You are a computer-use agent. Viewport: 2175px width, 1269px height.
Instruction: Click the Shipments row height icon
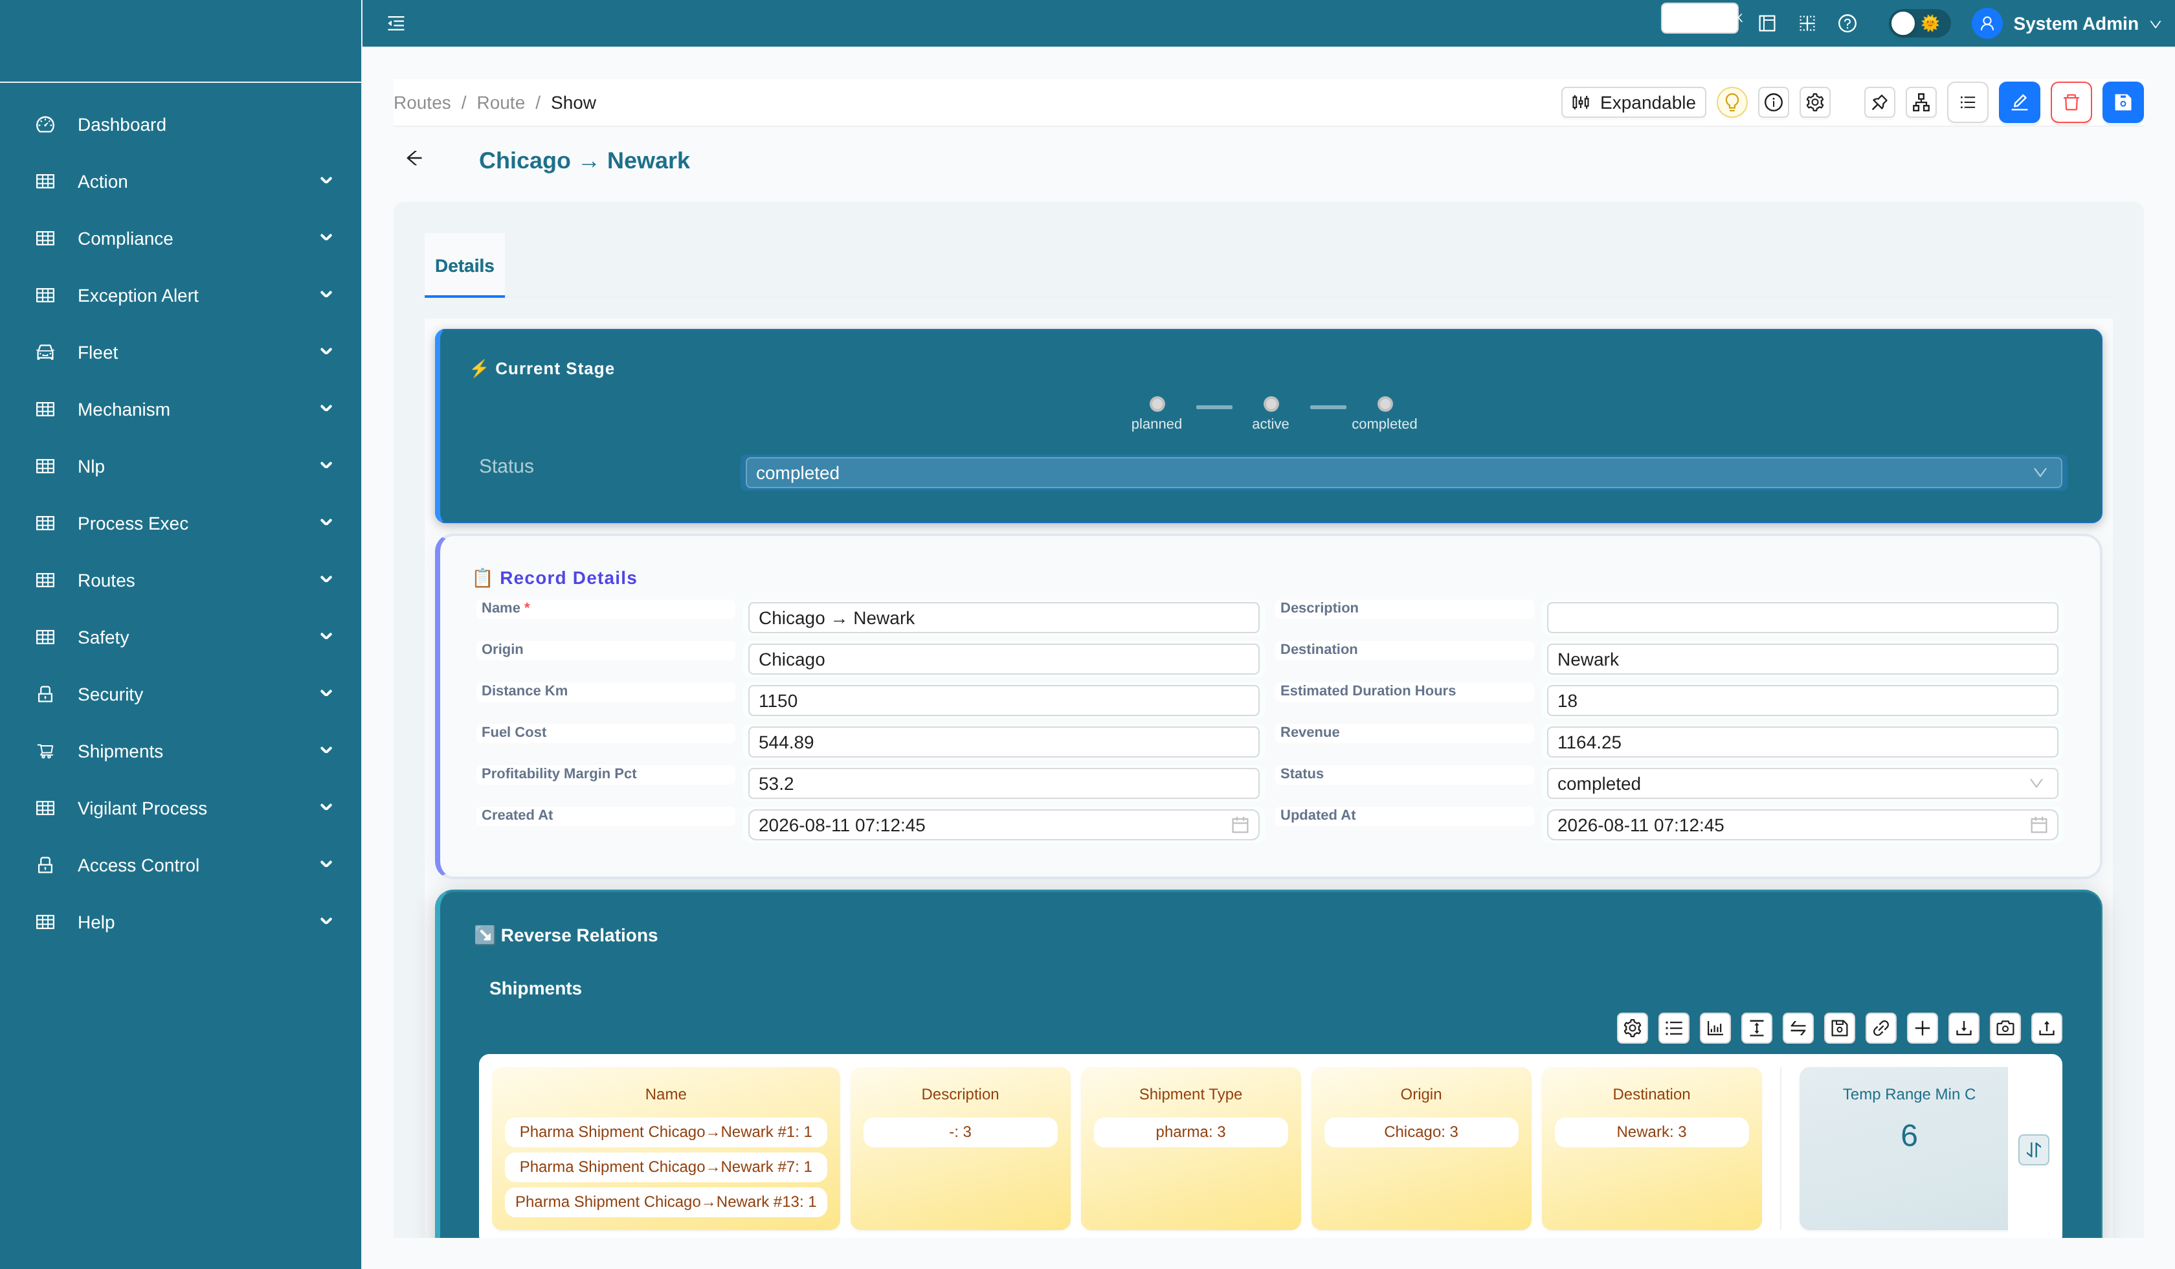tap(1756, 1028)
